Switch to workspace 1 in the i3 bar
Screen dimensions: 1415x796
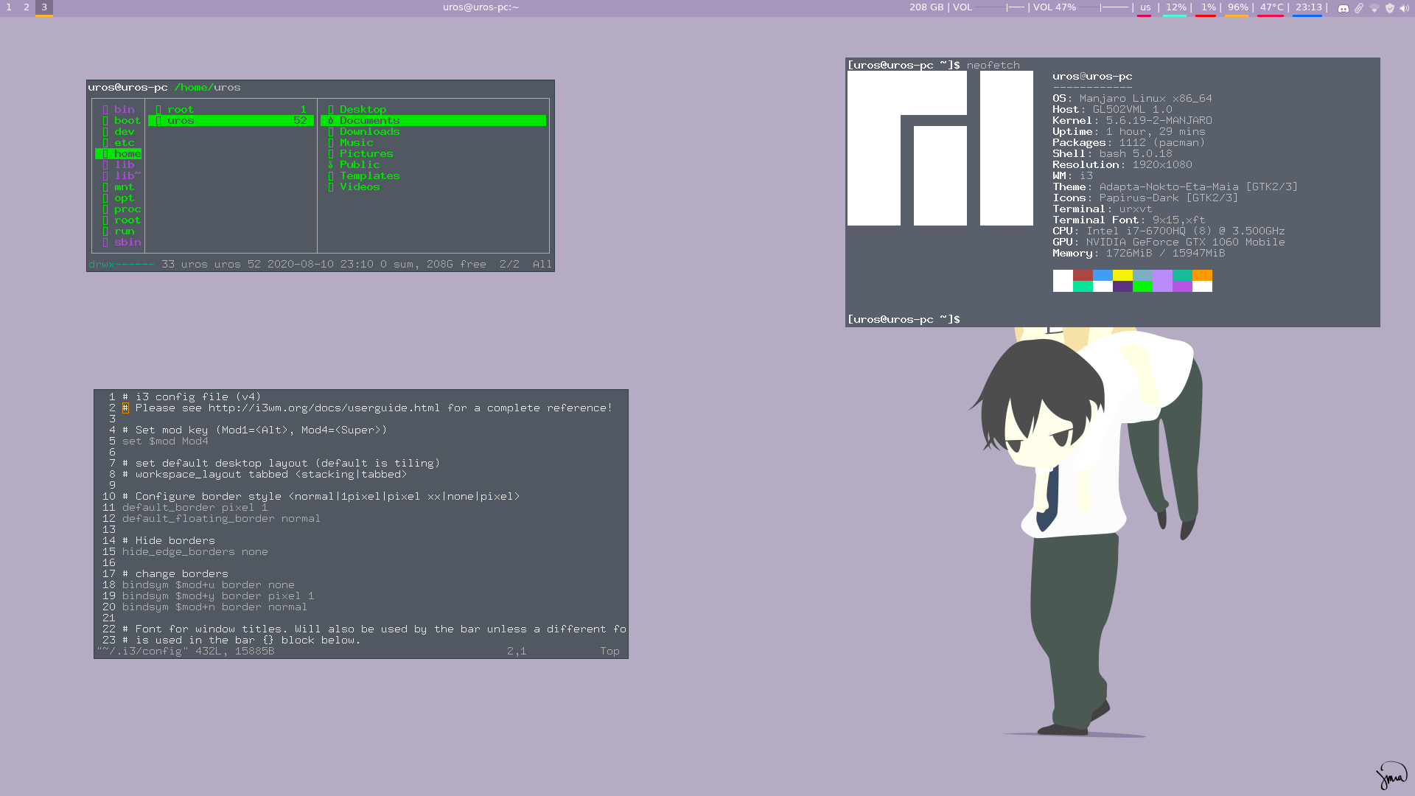click(9, 8)
